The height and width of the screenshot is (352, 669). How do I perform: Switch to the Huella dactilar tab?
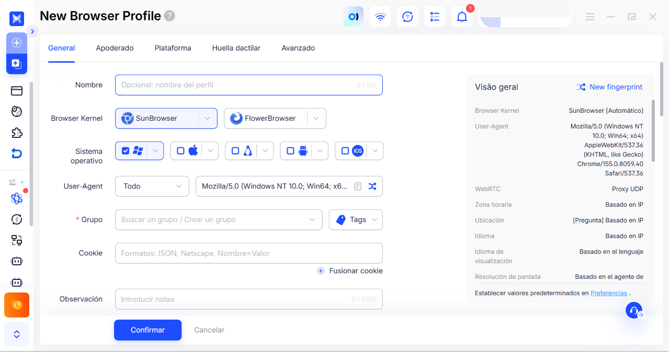[x=236, y=48]
